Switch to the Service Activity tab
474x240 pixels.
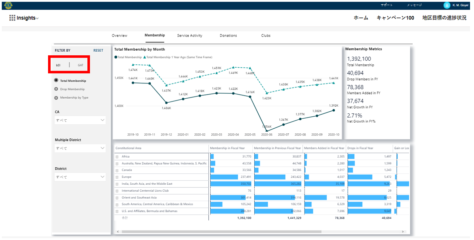(190, 35)
